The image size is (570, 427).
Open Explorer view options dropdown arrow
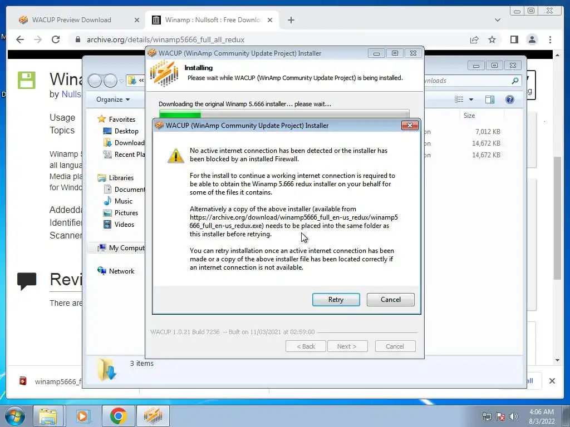(x=471, y=100)
